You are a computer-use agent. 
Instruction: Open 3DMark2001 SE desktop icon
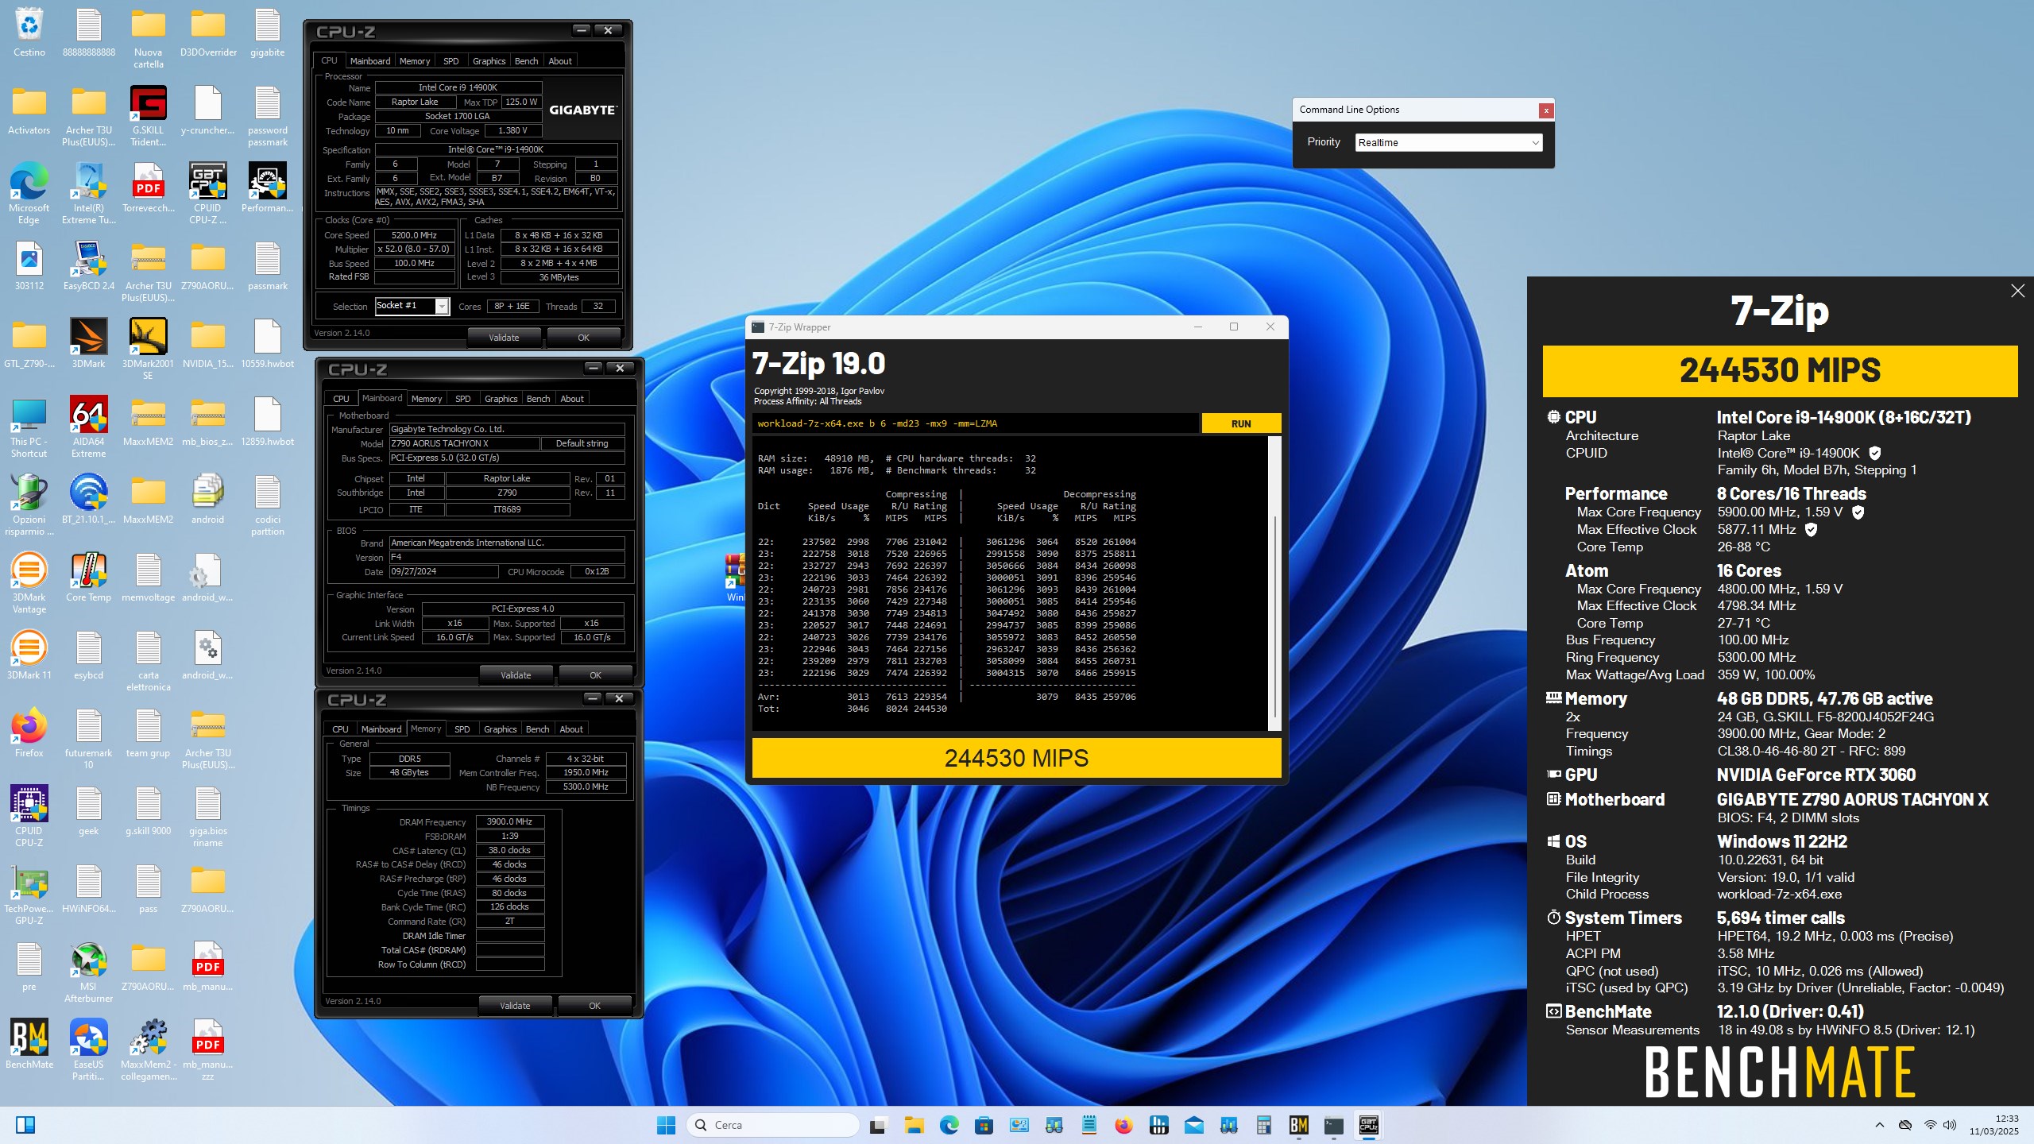[x=148, y=350]
